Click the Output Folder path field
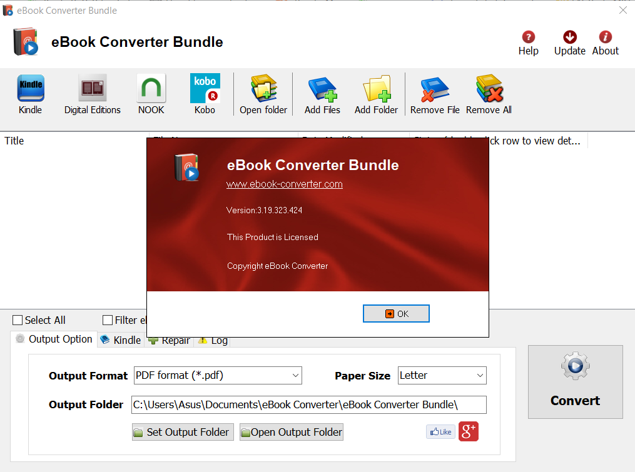The height and width of the screenshot is (472, 635). (x=309, y=404)
